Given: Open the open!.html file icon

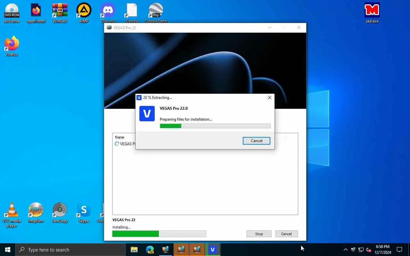Looking at the screenshot, I should pos(36,13).
